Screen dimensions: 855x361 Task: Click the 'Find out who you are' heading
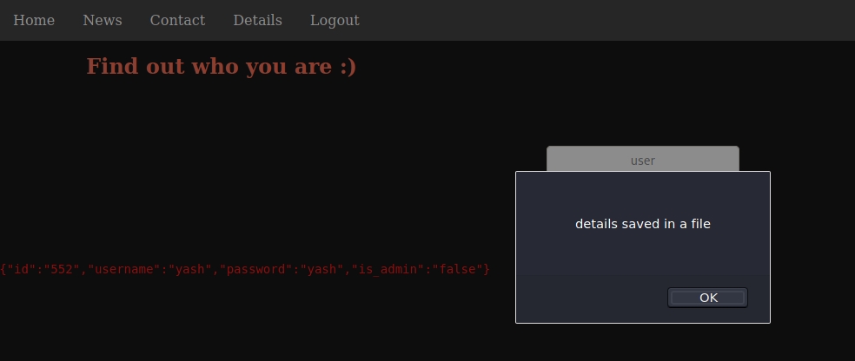coord(221,67)
